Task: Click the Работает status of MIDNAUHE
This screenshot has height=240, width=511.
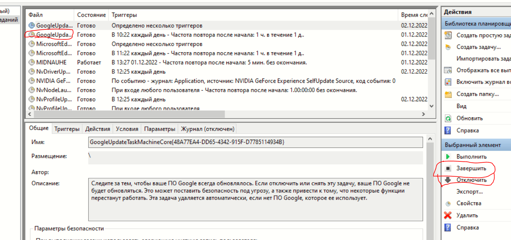Action: (x=89, y=62)
